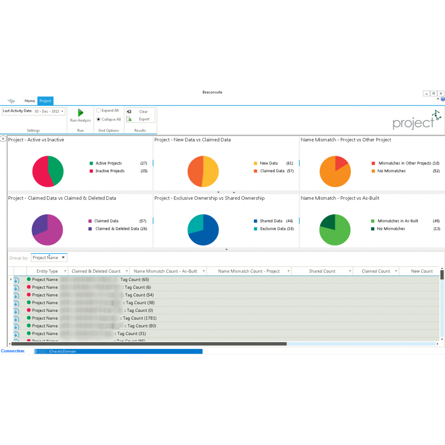
Task: Open the Last Activity Date dropdown
Action: (x=62, y=111)
